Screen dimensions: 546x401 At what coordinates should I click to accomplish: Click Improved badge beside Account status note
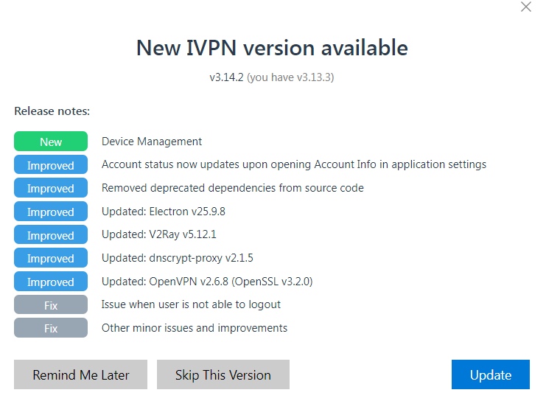point(51,165)
